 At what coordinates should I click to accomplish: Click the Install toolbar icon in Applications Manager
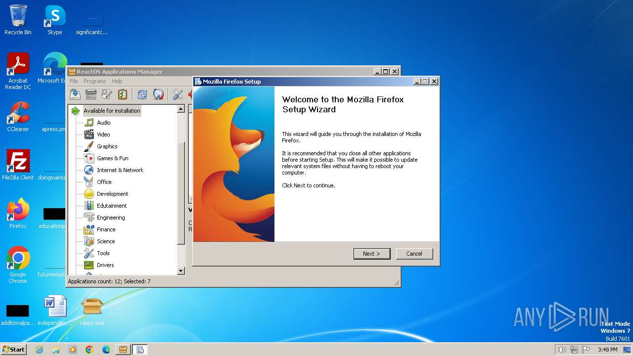tap(75, 94)
